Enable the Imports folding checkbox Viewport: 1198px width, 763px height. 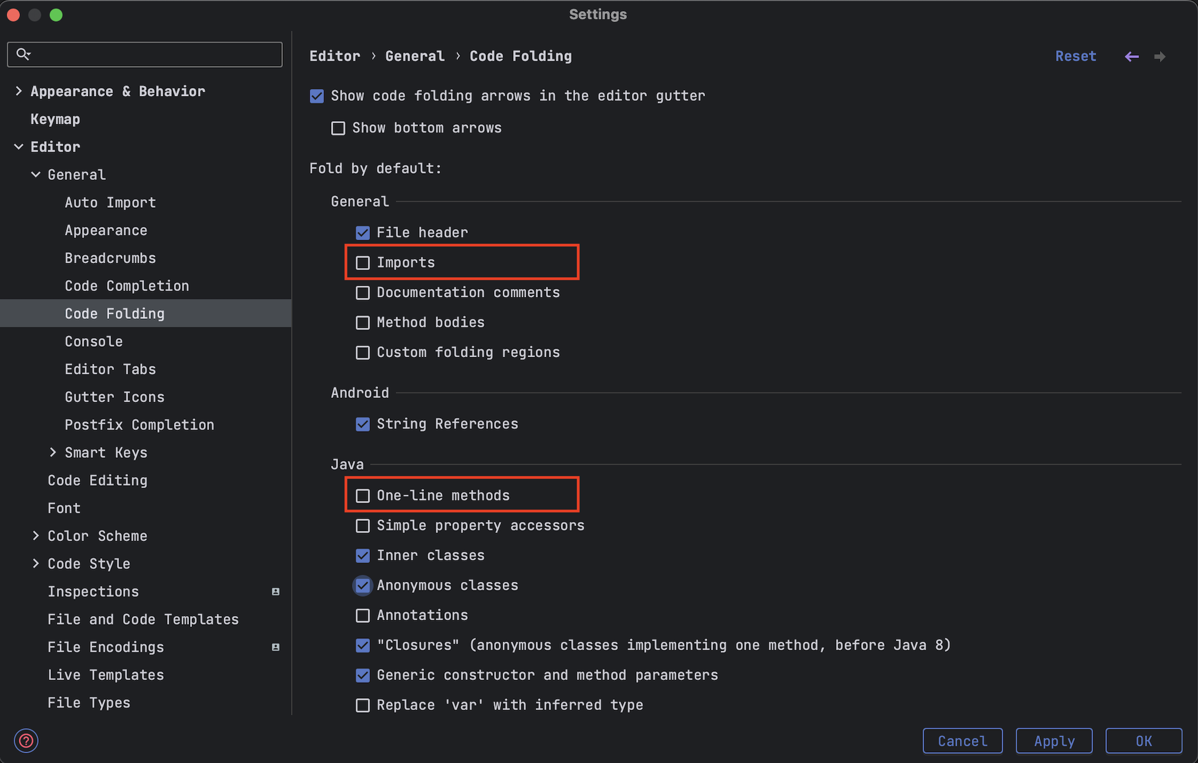tap(363, 262)
